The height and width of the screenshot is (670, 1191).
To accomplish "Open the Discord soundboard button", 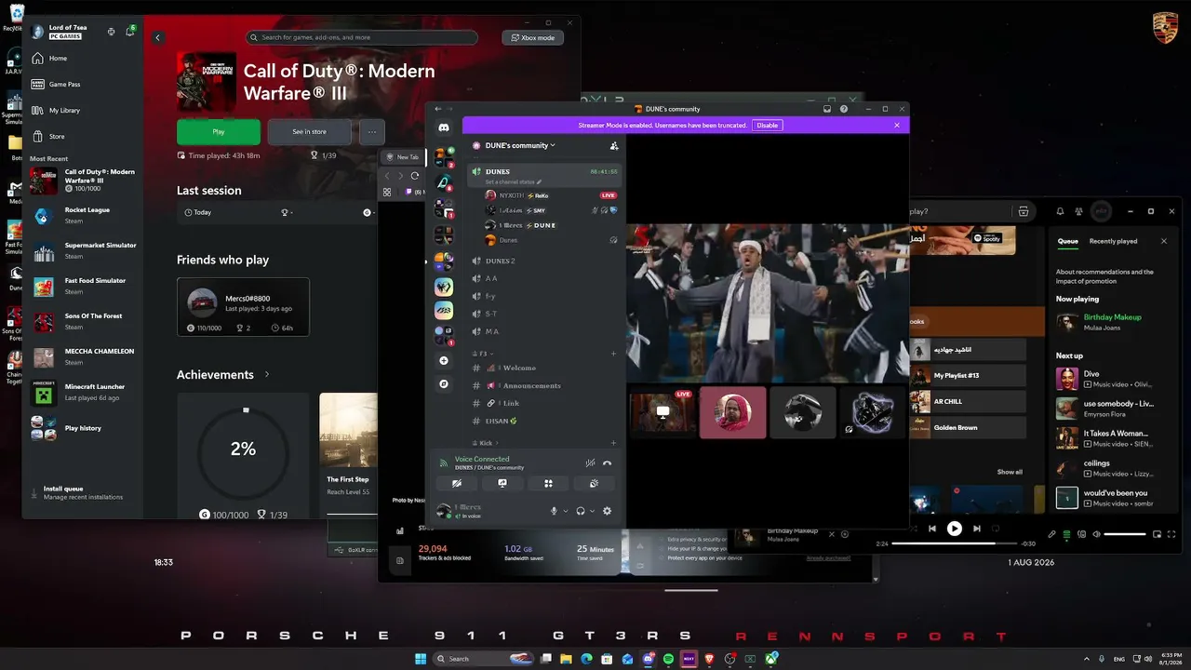I will point(594,483).
